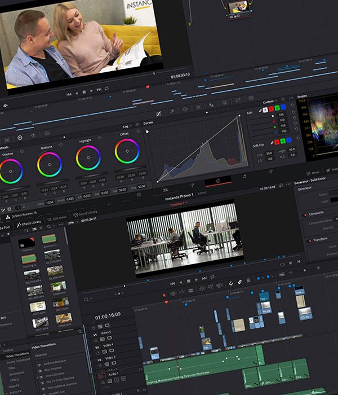Viewport: 338px width, 395px height.
Task: Play reverse in the Edit page viewer
Action: click(x=181, y=282)
